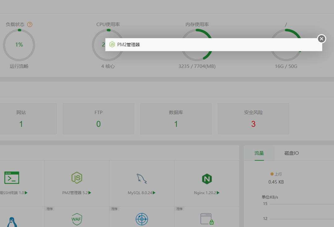Open the 网站 count card
This screenshot has height=227, width=334.
[21, 119]
